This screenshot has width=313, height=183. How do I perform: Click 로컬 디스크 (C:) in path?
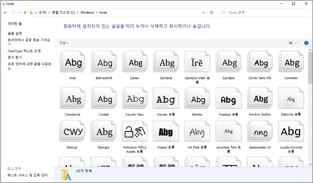[63, 13]
